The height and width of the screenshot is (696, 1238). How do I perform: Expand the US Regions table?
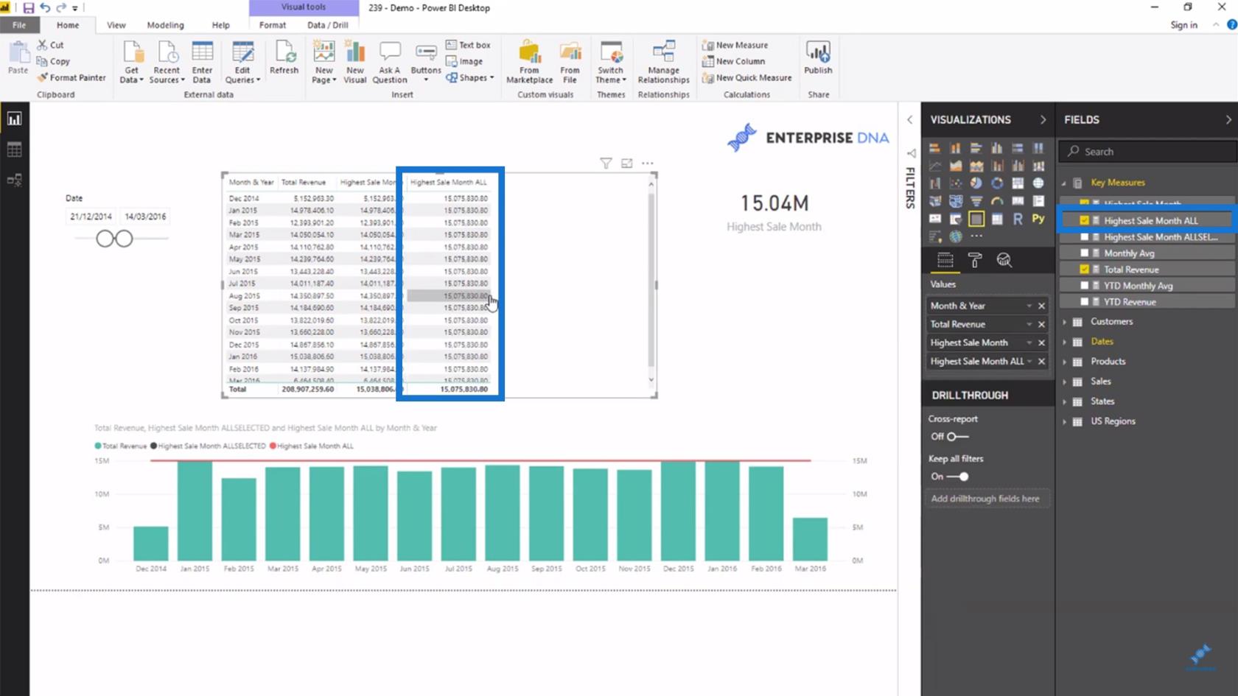click(x=1065, y=421)
